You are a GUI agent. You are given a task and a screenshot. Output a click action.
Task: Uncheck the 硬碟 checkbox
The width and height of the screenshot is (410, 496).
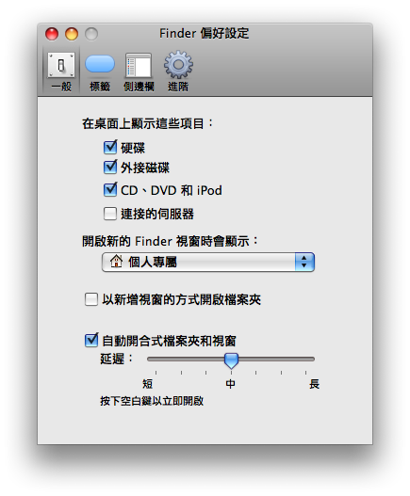click(110, 147)
